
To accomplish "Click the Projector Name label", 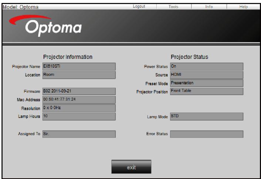I will point(26,67).
